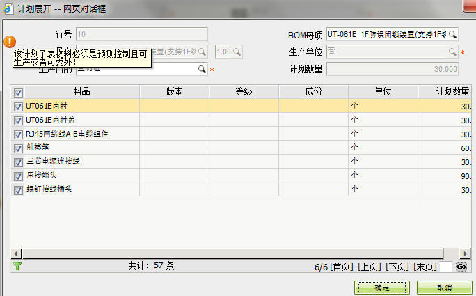
Task: Uncheck the UT061E内衬 row checkbox
Action: click(x=18, y=107)
